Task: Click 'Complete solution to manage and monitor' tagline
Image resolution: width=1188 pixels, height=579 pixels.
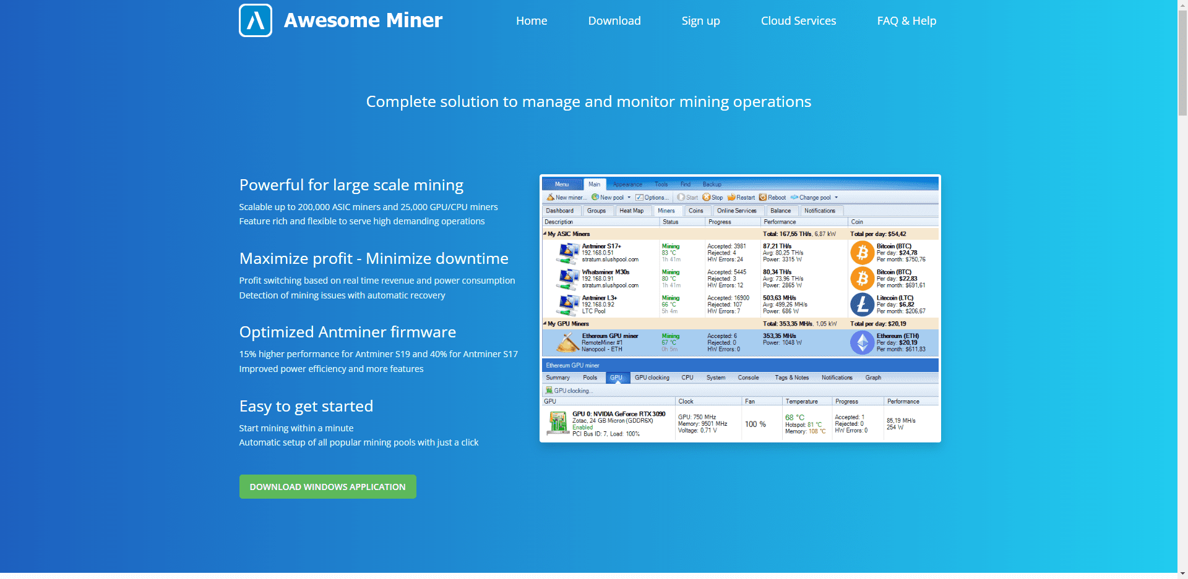Action: coord(588,101)
